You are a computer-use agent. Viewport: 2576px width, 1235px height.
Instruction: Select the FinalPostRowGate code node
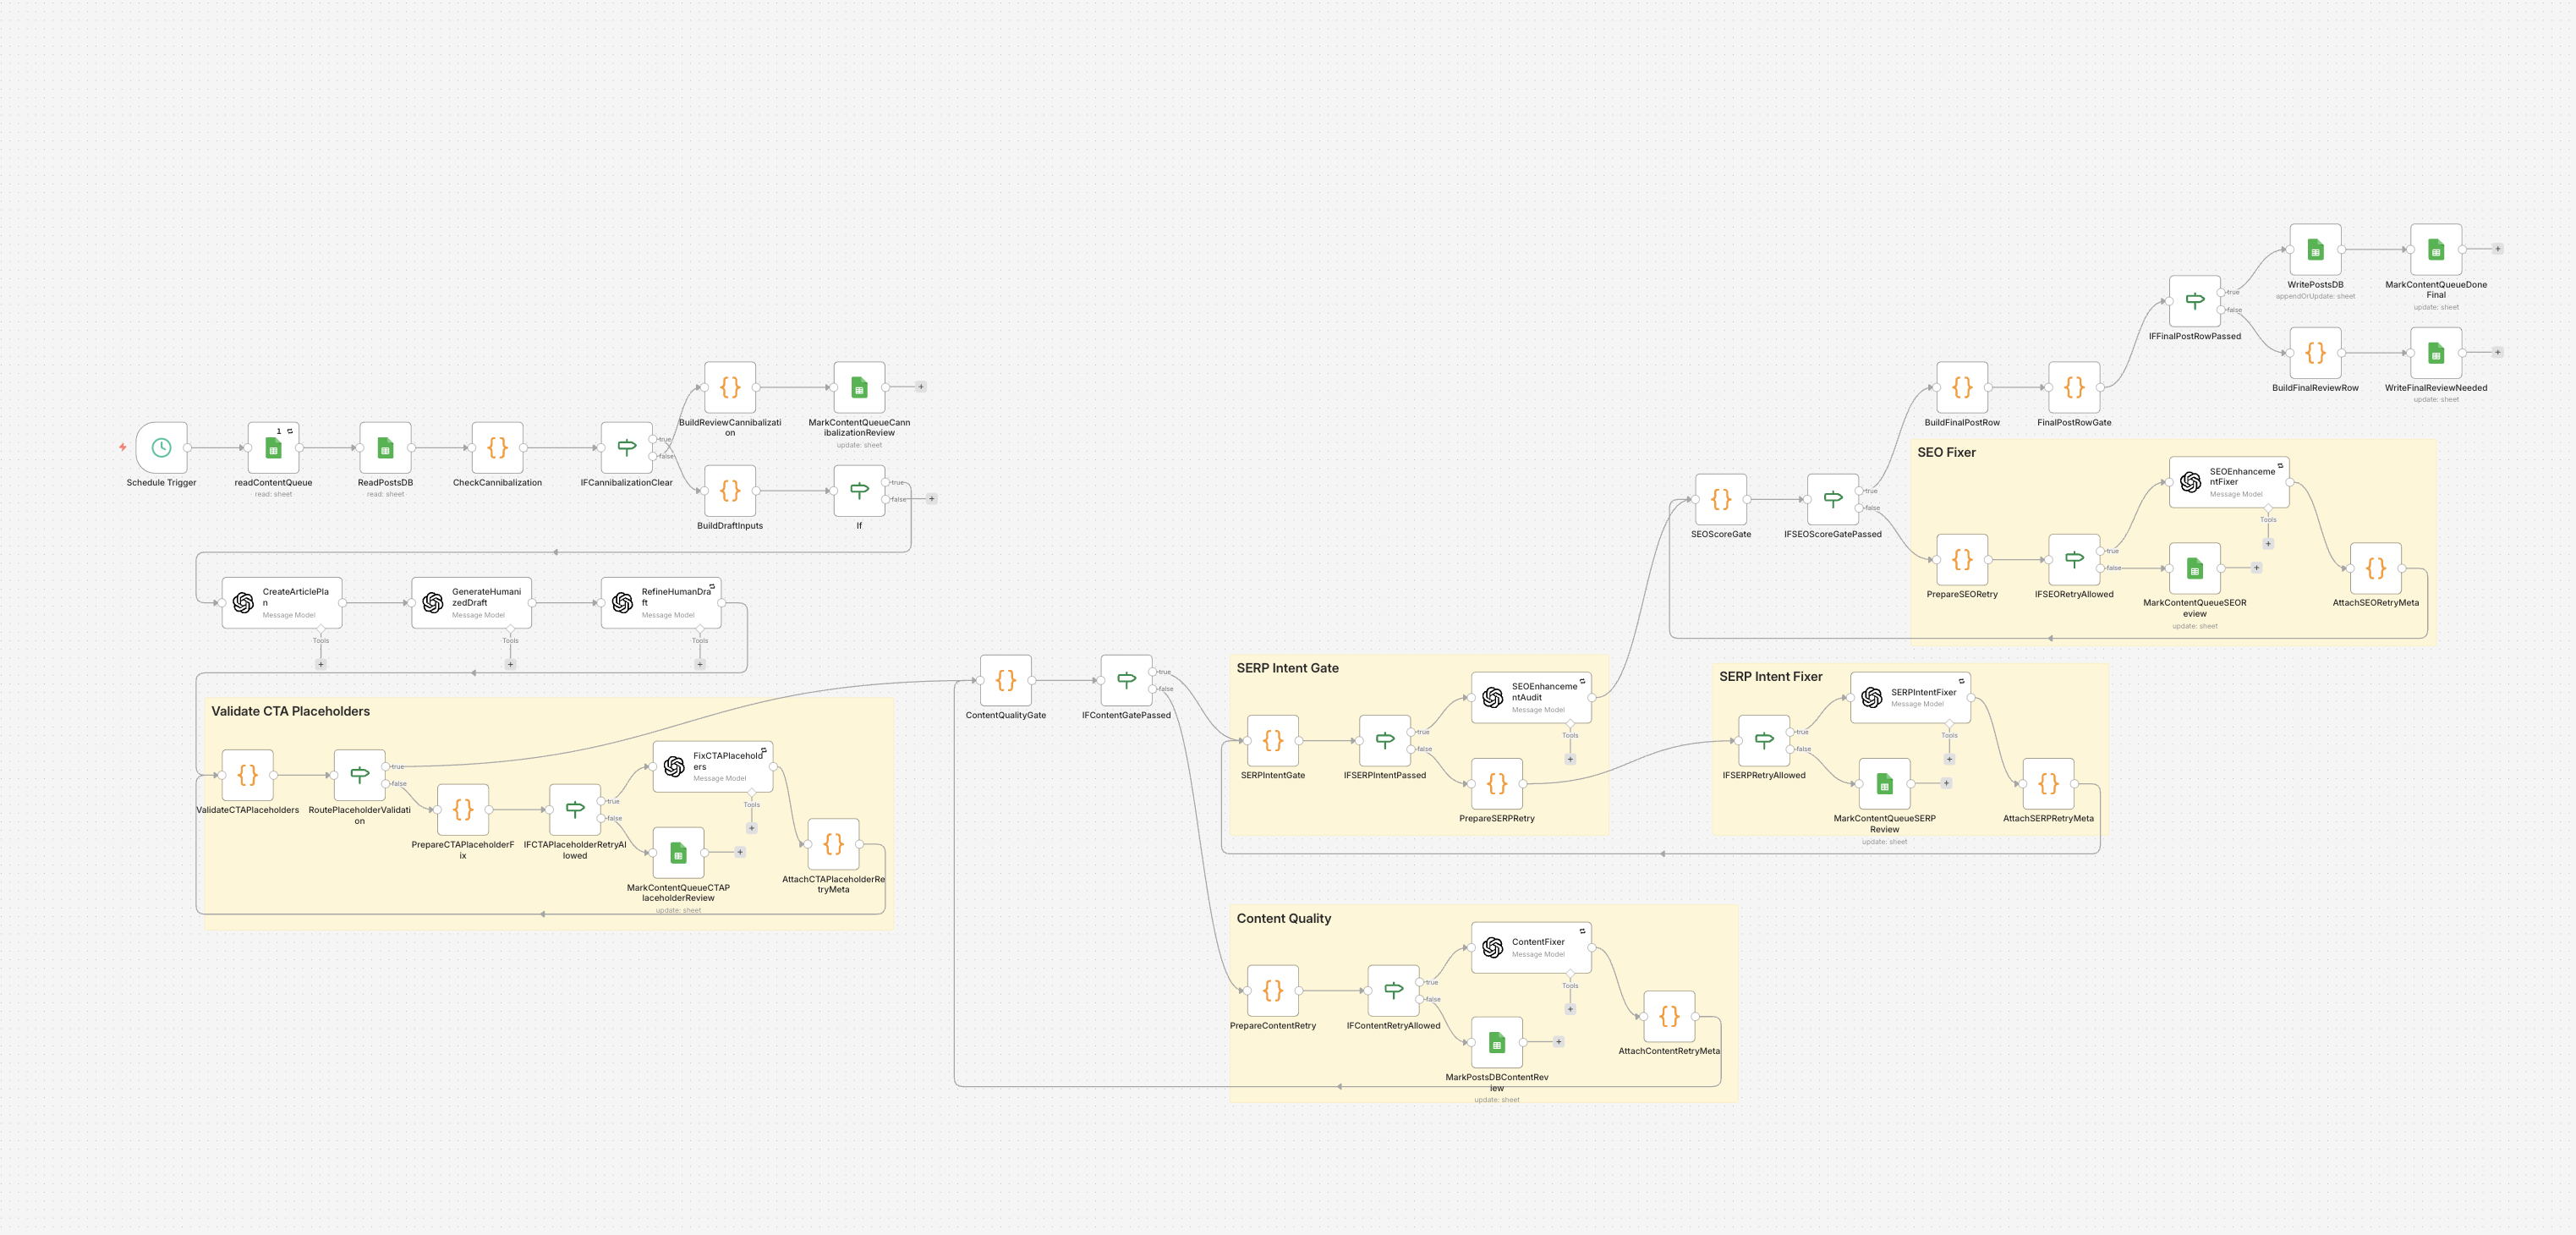point(2074,387)
